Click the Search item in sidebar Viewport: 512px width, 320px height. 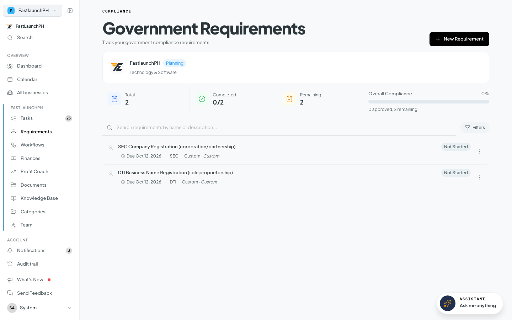tap(39, 38)
